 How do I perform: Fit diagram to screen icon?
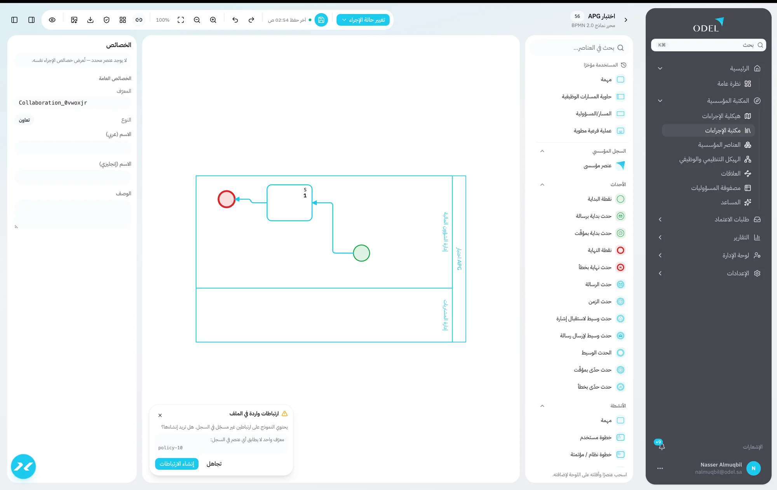181,20
